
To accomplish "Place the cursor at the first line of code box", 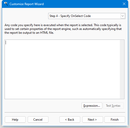I will [34, 42].
